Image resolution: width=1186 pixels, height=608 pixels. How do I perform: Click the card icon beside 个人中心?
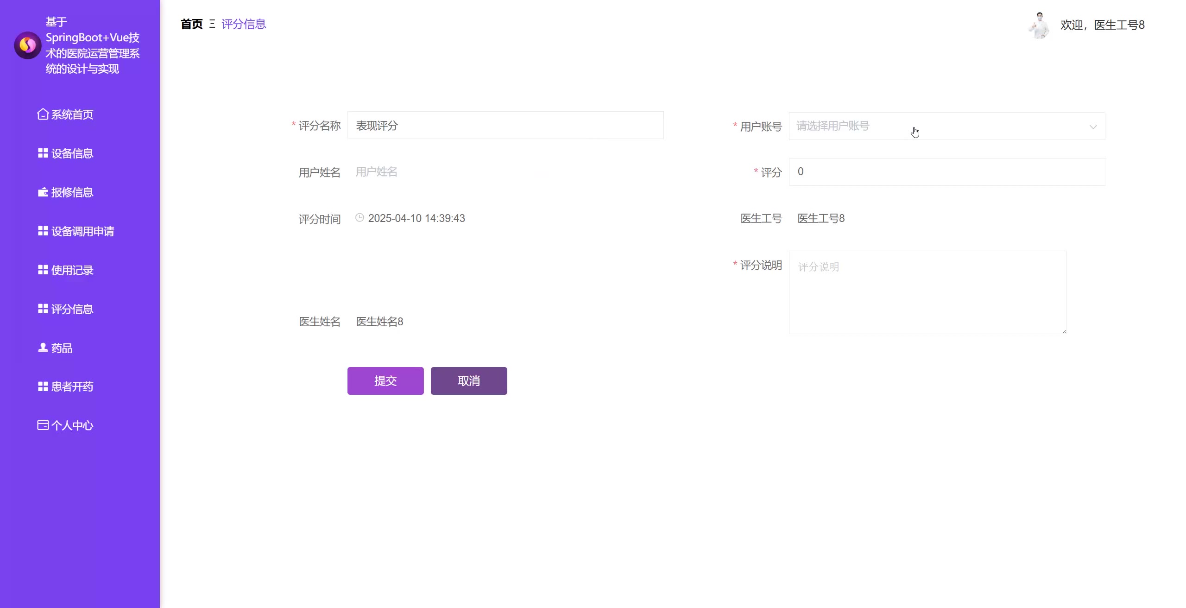pyautogui.click(x=43, y=425)
